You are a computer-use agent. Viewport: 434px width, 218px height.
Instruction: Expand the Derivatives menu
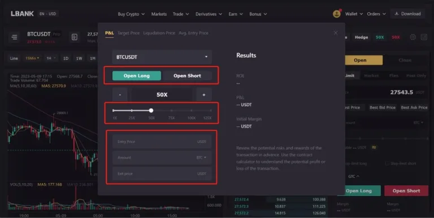click(x=209, y=14)
